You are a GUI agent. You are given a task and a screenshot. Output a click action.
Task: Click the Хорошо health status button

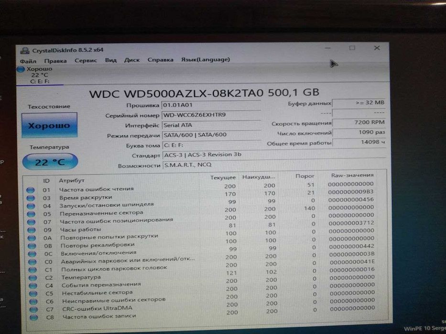(49, 125)
